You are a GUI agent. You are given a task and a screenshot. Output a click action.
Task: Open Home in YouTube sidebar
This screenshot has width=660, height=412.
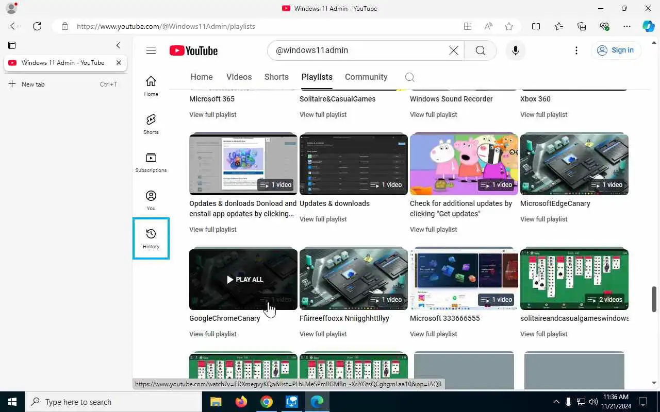pos(151,86)
